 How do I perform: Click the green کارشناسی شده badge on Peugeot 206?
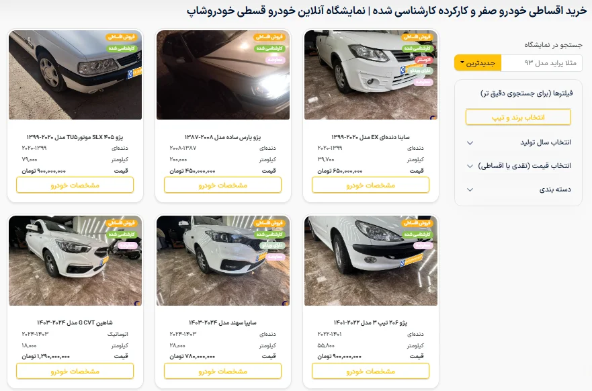click(x=417, y=234)
